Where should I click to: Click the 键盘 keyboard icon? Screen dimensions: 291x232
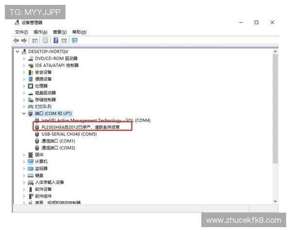[x=31, y=175]
